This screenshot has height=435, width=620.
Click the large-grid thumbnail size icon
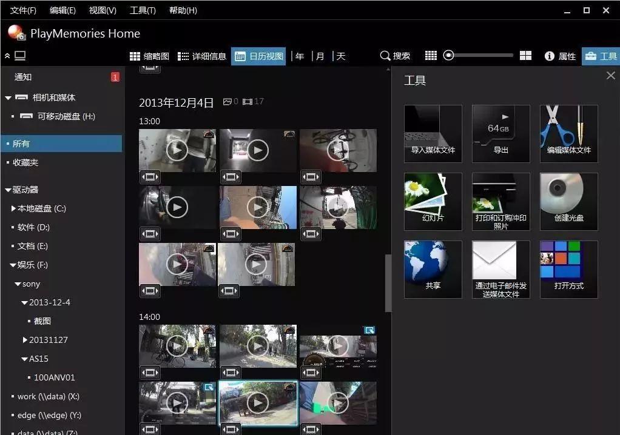525,56
